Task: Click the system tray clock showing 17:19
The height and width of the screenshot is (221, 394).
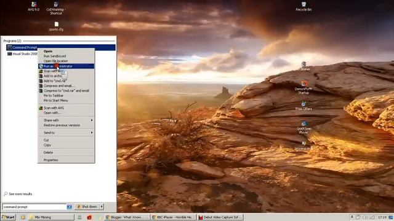Action: coord(382,217)
